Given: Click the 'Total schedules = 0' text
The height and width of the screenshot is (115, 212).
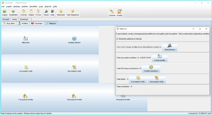Looking at the screenshot, I should point(124,87).
